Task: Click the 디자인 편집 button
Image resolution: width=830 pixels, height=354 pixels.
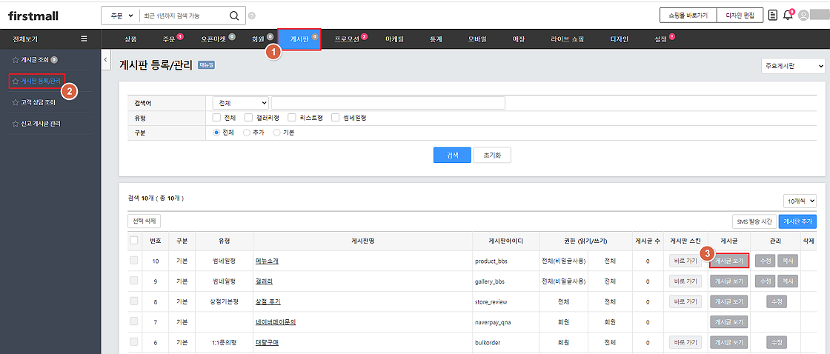Action: point(740,16)
